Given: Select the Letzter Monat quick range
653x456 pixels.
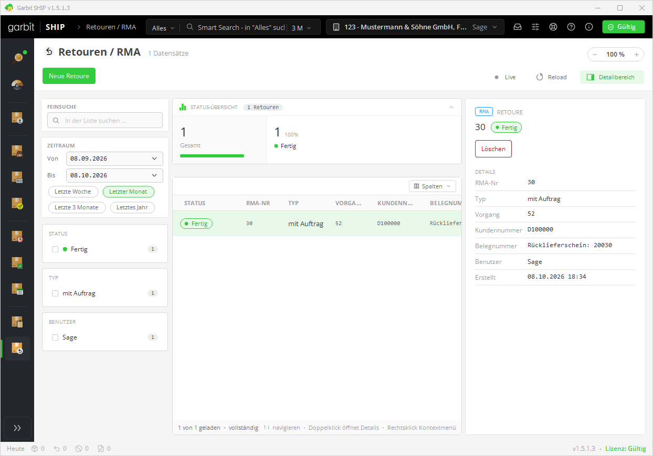Looking at the screenshot, I should [x=129, y=192].
